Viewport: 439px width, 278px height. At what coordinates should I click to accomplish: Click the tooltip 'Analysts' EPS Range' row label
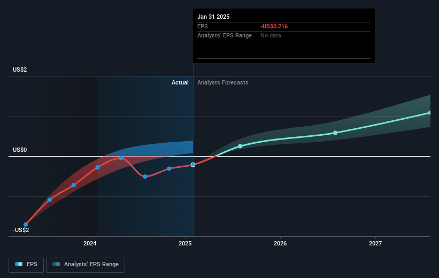click(225, 36)
